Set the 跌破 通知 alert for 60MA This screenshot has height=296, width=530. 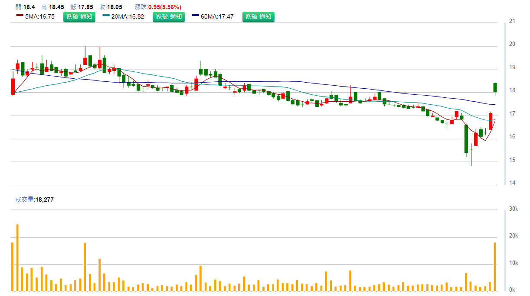258,17
